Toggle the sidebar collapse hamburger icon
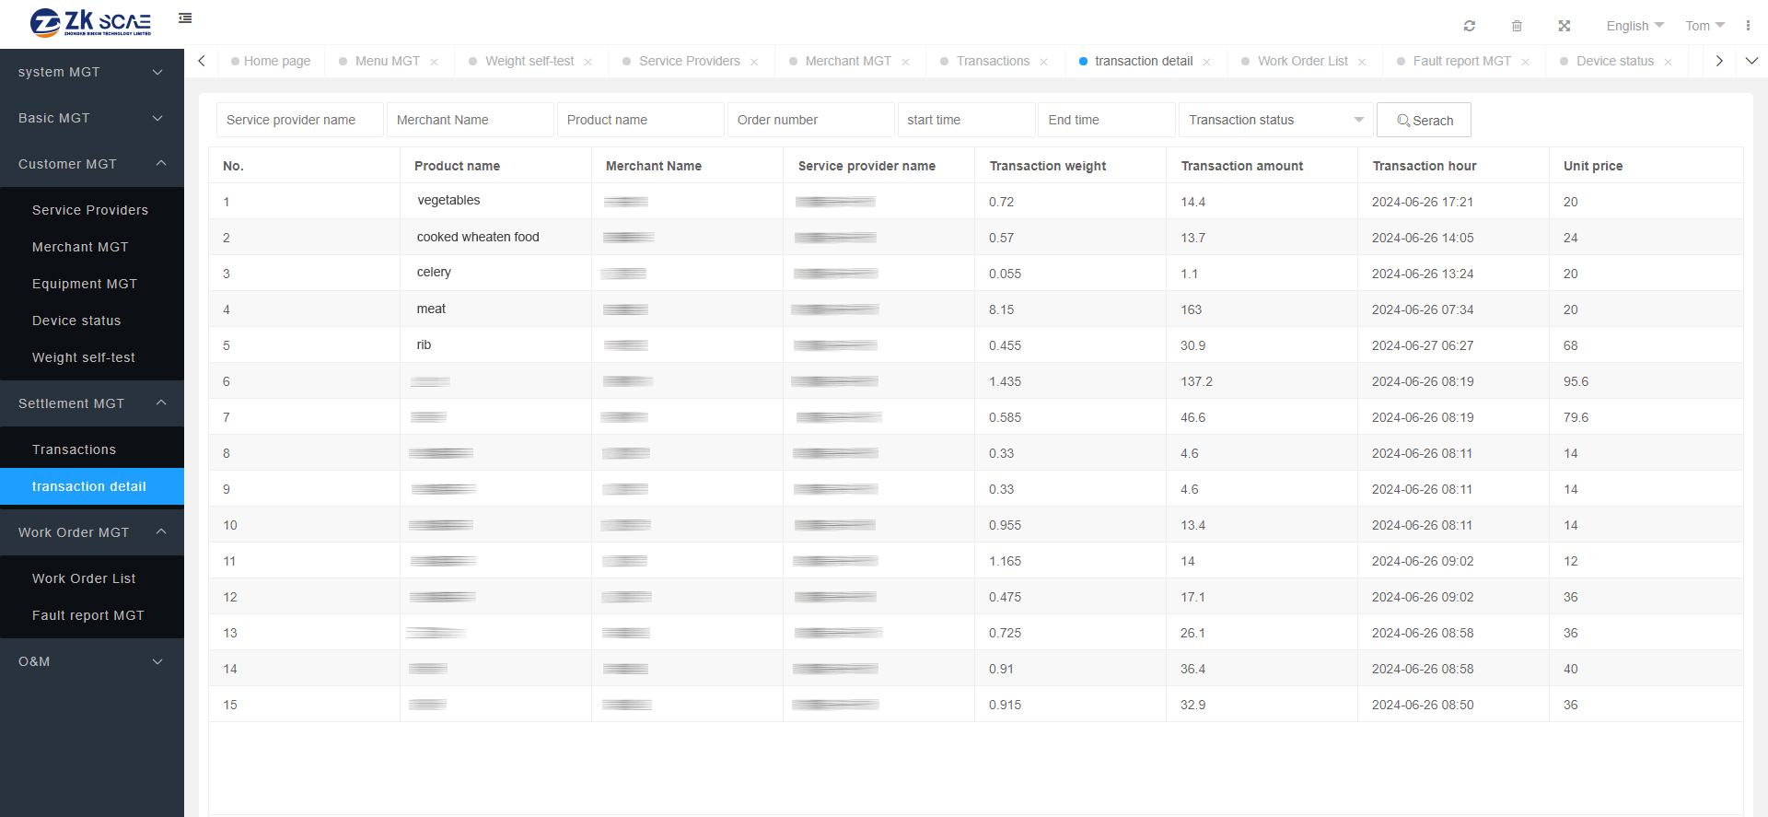 pyautogui.click(x=185, y=18)
